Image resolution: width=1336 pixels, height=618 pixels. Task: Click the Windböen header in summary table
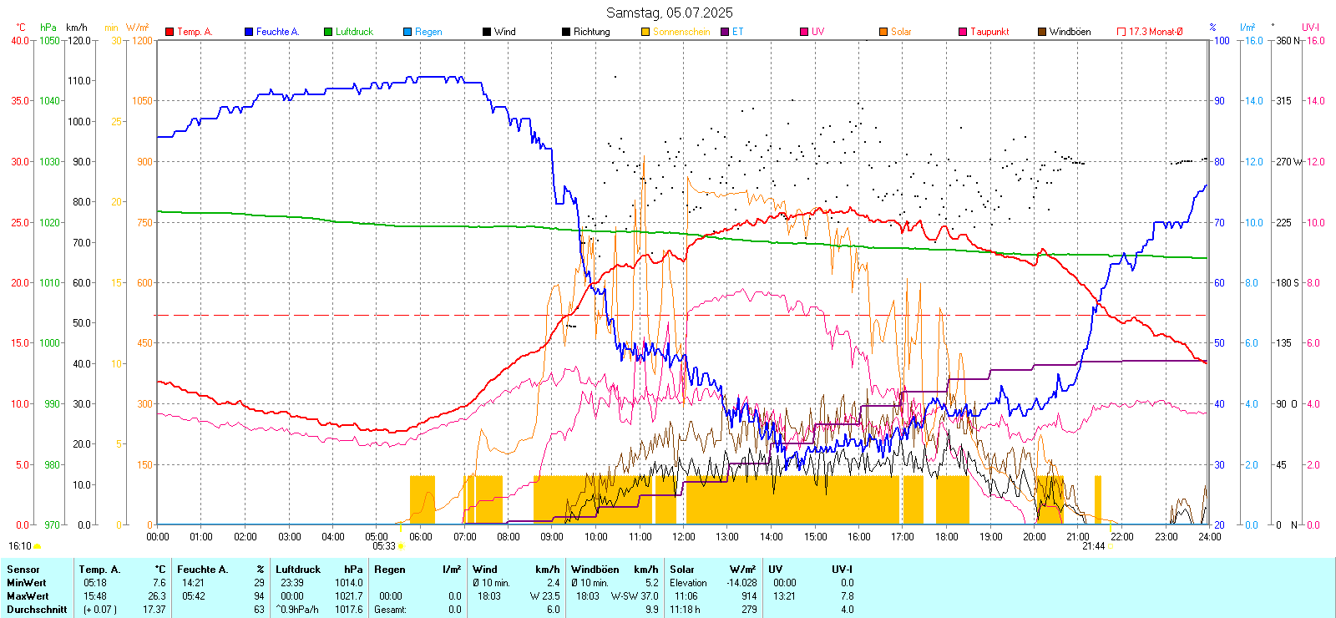point(595,570)
